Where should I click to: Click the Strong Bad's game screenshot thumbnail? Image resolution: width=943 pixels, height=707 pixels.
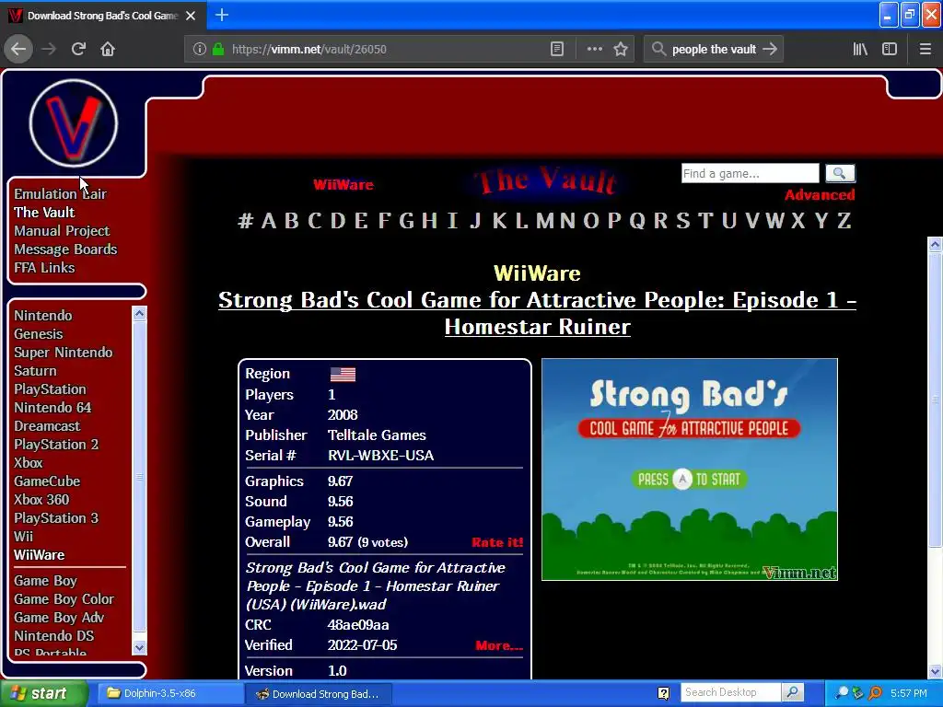(x=689, y=469)
